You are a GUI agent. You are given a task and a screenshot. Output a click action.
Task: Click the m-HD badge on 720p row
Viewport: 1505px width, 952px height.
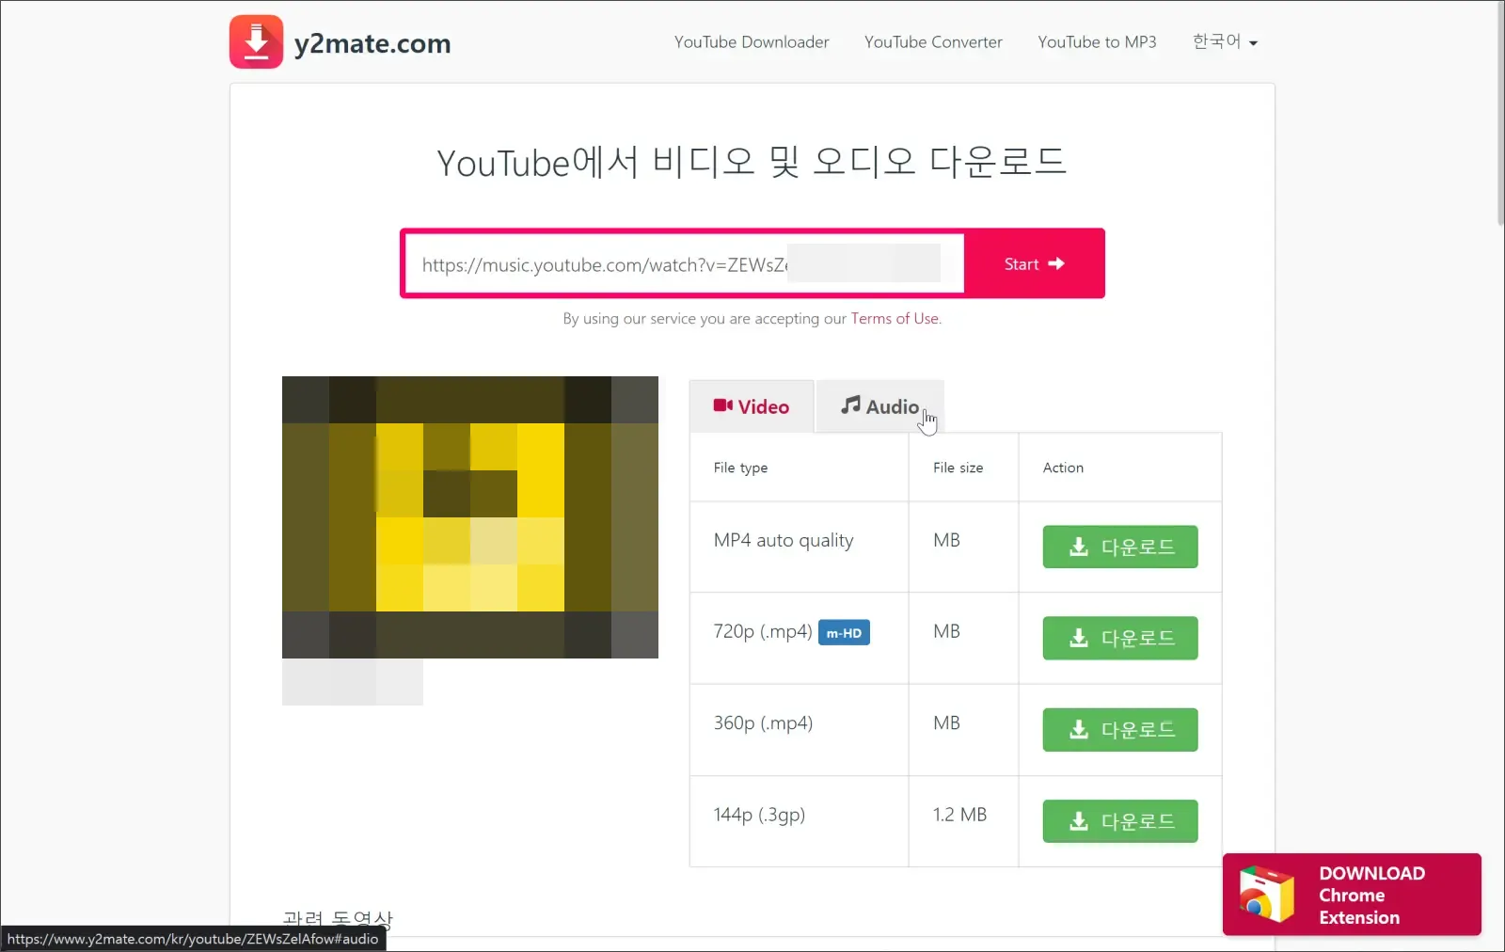(x=844, y=633)
